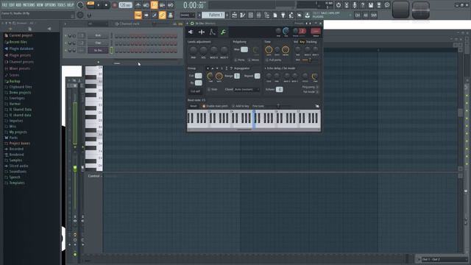Screen dimensions: 471x265
Task: Toggle the step editing mode icon
Action: tap(154, 15)
